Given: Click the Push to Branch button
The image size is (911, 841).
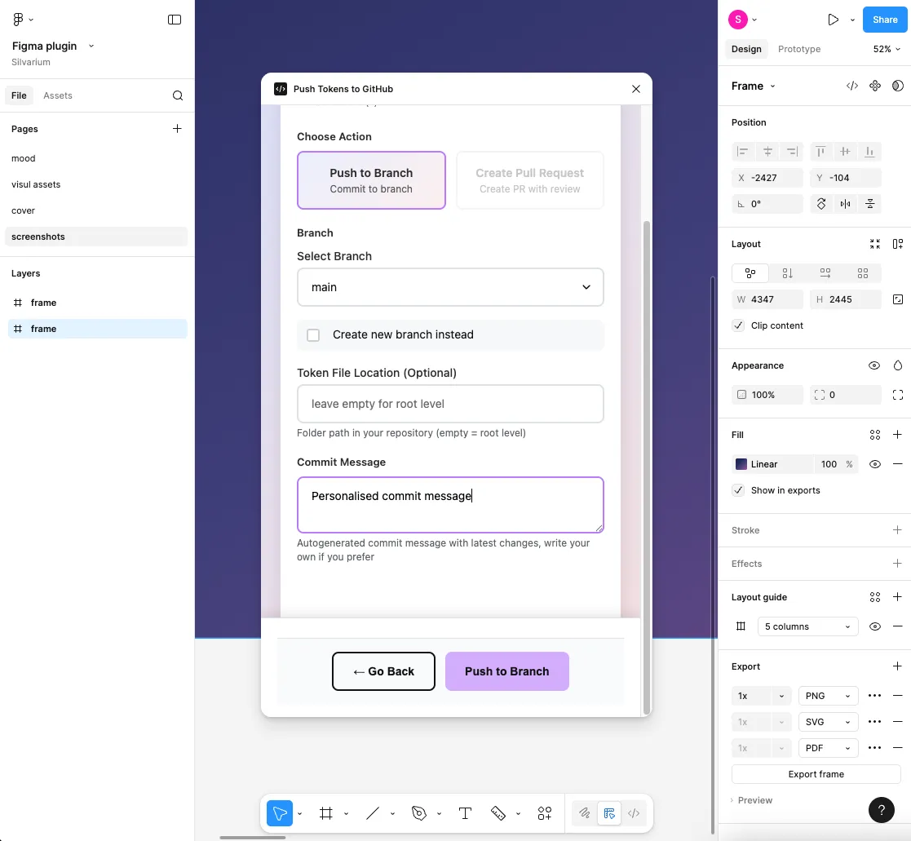Looking at the screenshot, I should [x=506, y=671].
